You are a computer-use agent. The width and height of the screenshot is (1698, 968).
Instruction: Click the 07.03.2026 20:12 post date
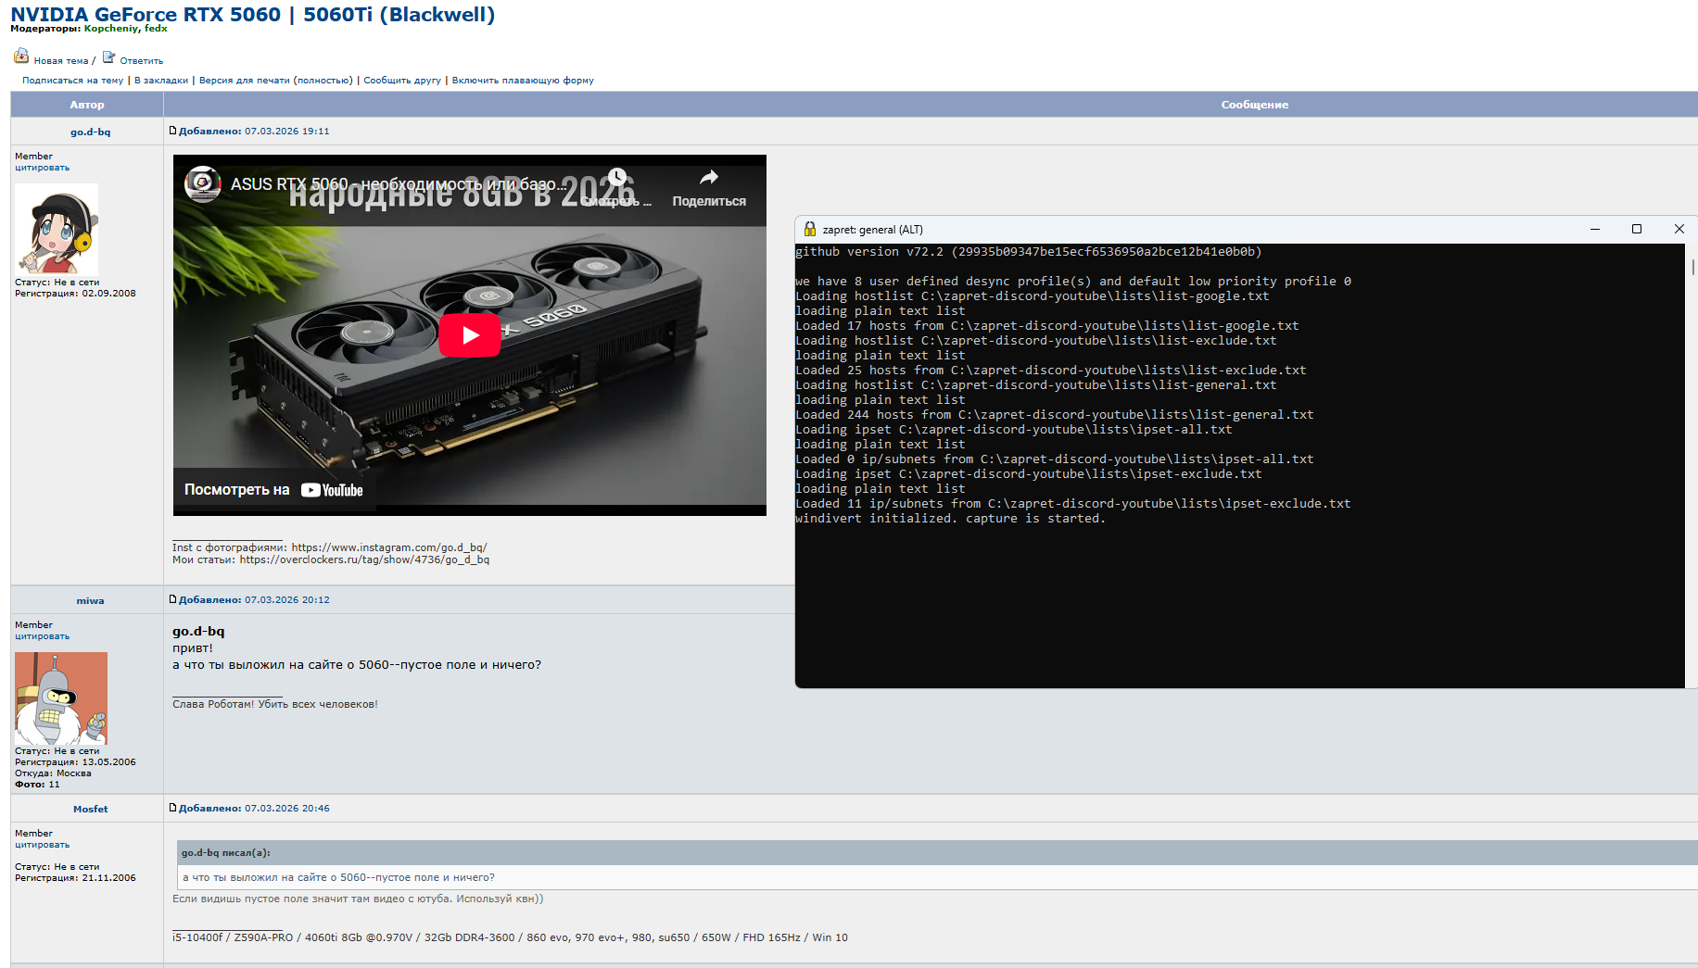(287, 600)
